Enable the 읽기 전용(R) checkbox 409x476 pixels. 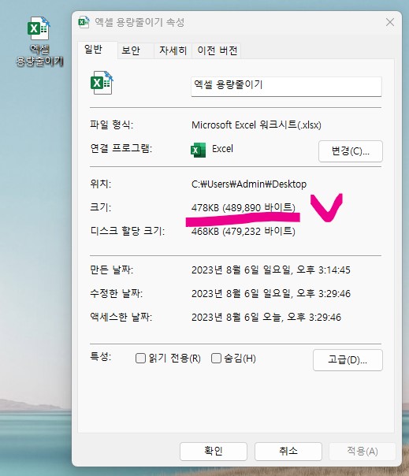pos(140,359)
